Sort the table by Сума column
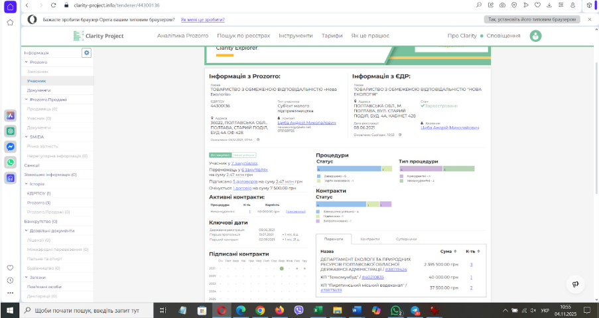The image size is (599, 318). click(446, 252)
